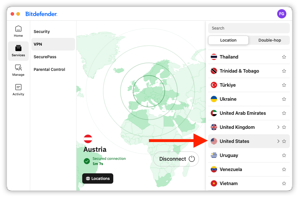Click the United Arab Emirates flag icon
Viewport: 299px width, 198px height.
214,113
